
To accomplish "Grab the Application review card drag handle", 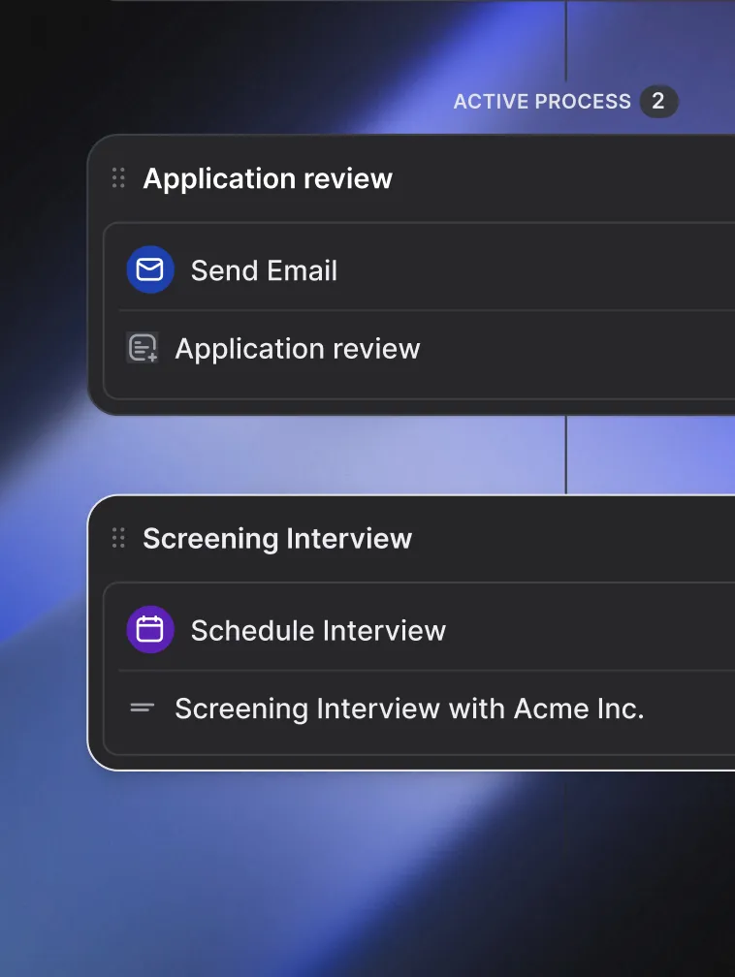I will 118,178.
